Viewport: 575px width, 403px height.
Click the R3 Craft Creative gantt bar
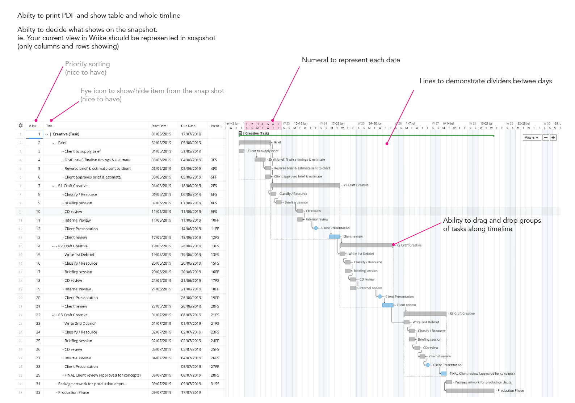[x=425, y=314]
